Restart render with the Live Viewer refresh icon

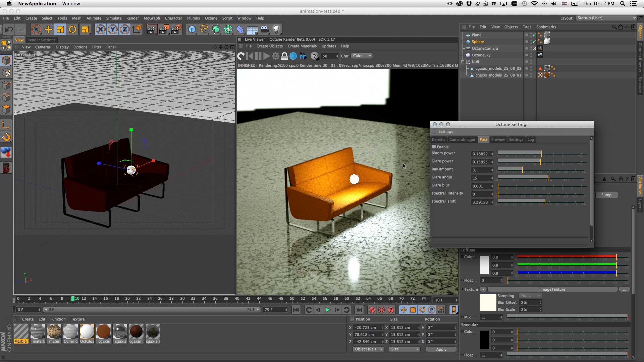[x=241, y=56]
